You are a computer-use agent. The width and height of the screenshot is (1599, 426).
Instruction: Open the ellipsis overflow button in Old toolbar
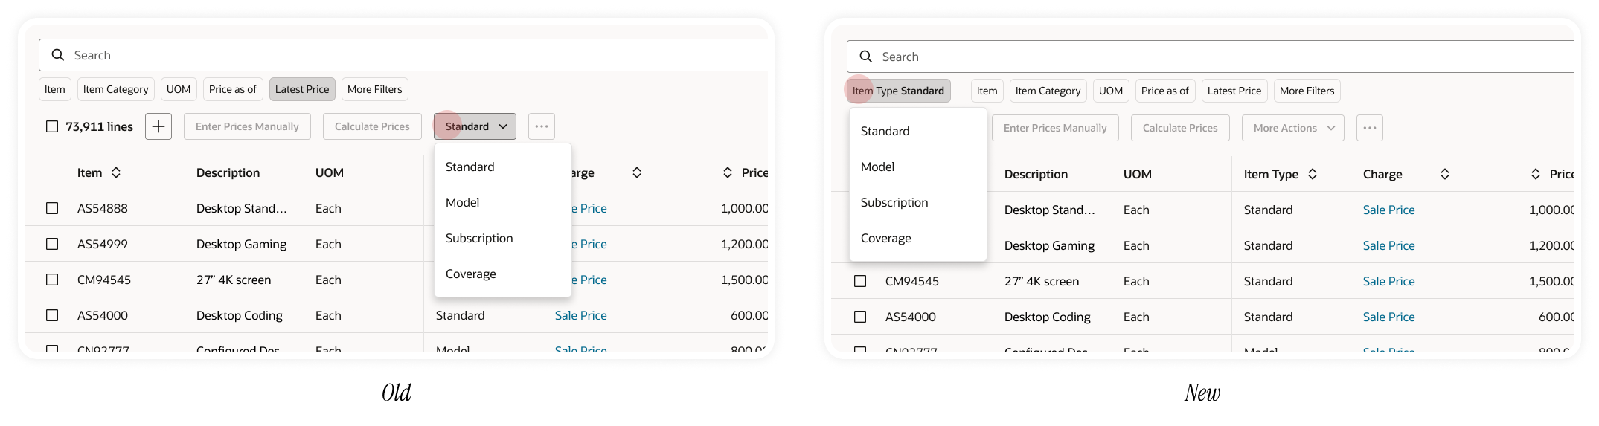pyautogui.click(x=542, y=126)
